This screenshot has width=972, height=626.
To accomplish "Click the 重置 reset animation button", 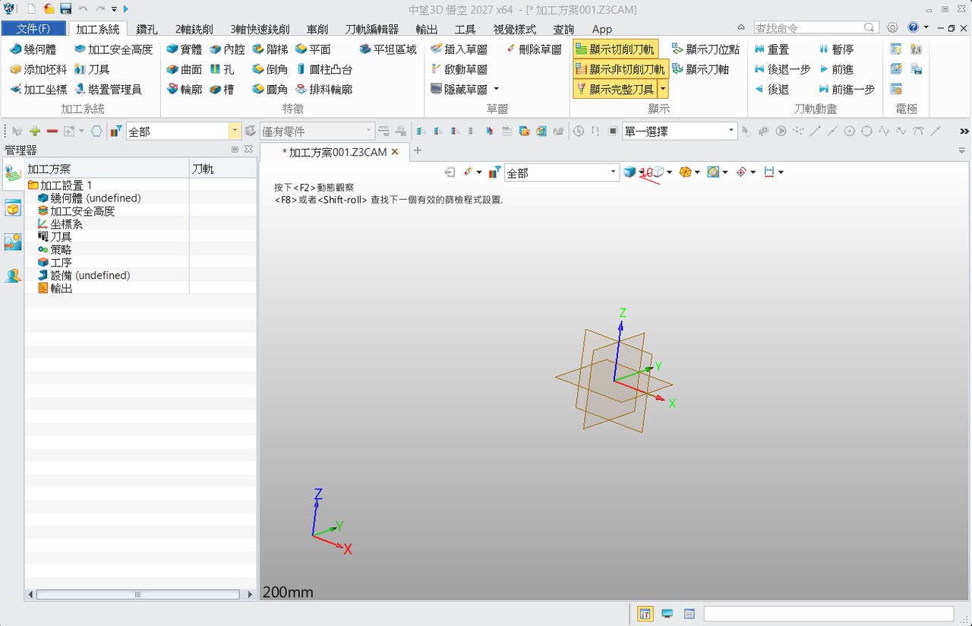I will [772, 49].
